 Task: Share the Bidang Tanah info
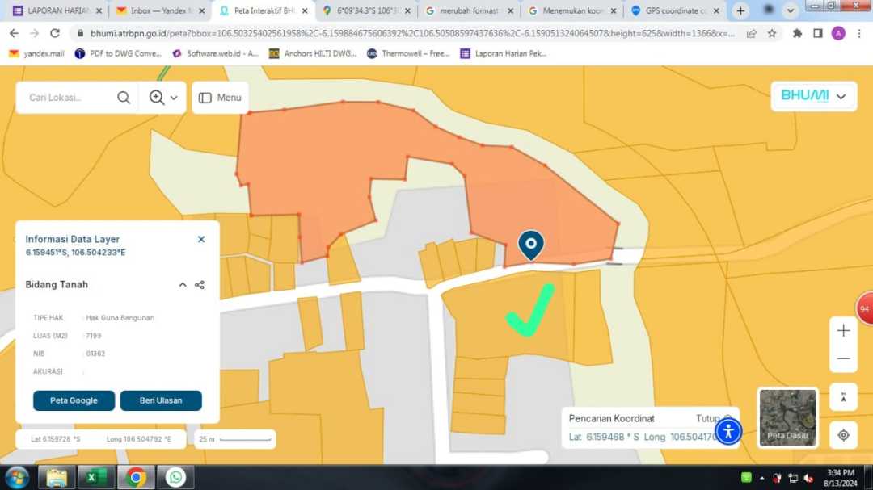200,285
